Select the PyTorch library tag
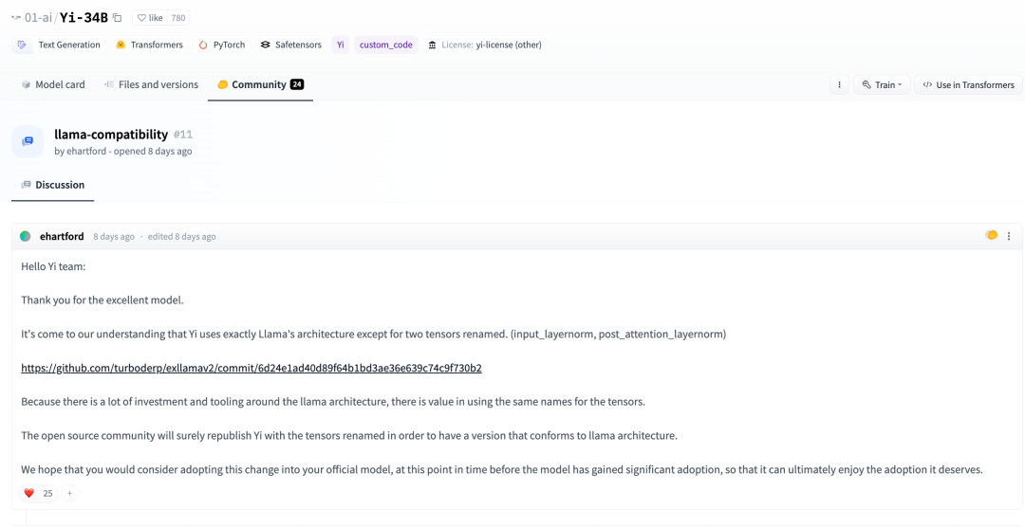This screenshot has height=527, width=1025. [x=221, y=45]
